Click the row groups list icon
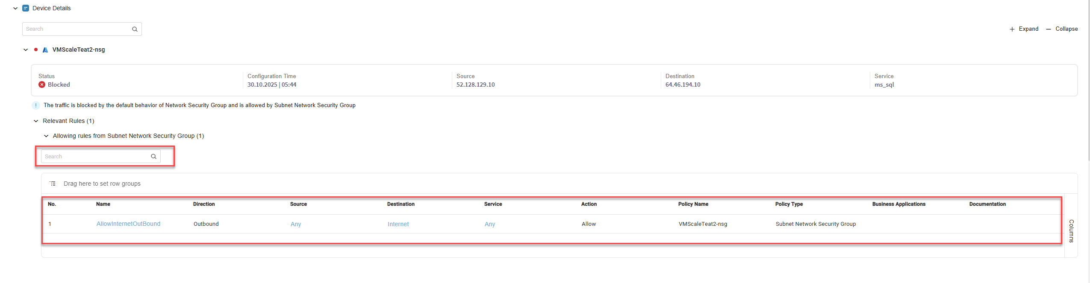 (53, 184)
